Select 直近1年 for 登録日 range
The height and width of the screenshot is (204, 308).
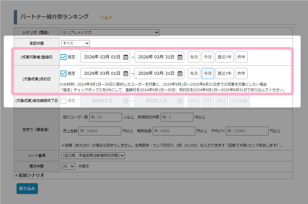[224, 57]
